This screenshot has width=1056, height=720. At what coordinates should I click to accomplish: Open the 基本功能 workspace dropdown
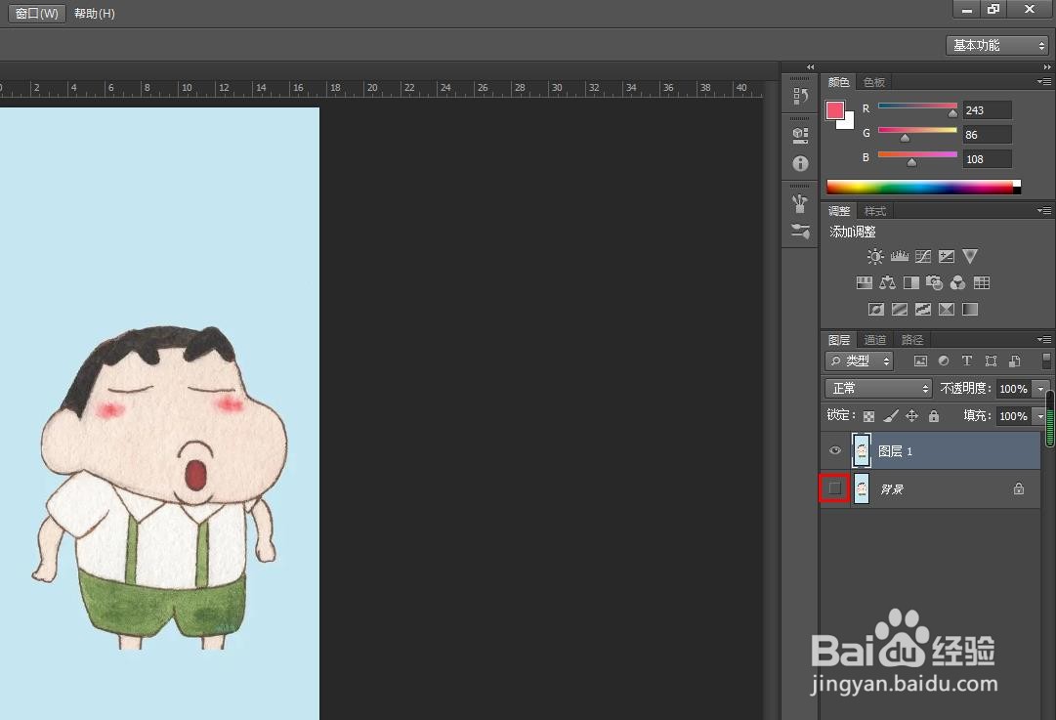coord(997,46)
